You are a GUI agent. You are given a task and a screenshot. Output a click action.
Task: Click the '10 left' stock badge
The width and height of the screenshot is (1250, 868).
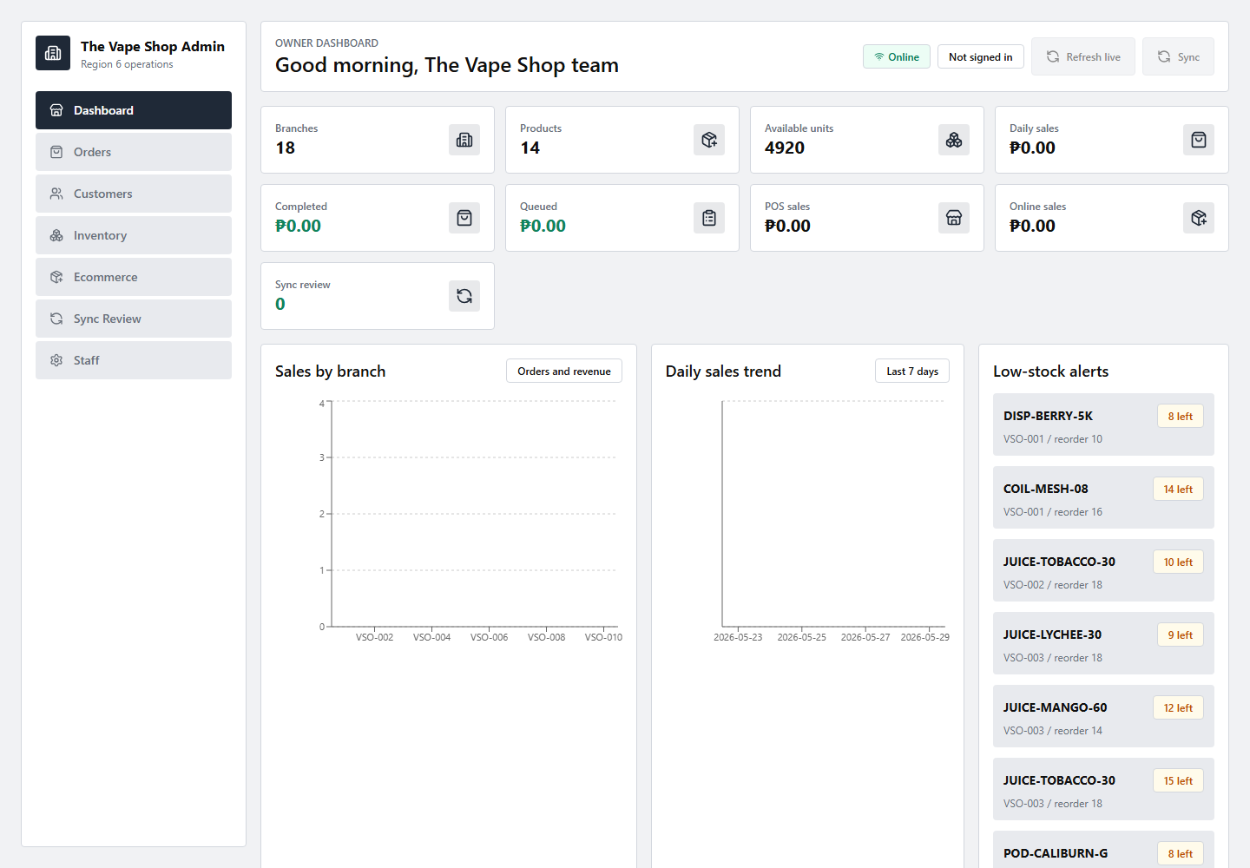tap(1178, 562)
